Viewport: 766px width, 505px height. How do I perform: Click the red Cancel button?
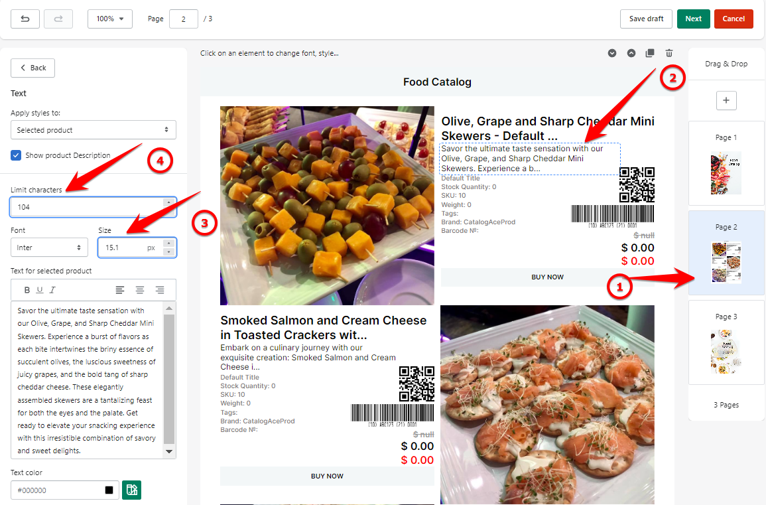(734, 19)
